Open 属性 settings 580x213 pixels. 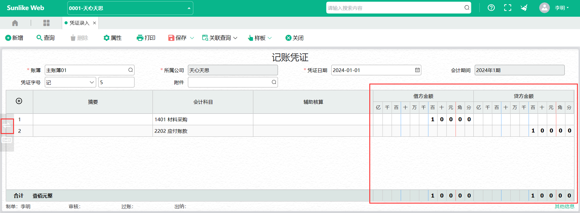click(x=113, y=38)
